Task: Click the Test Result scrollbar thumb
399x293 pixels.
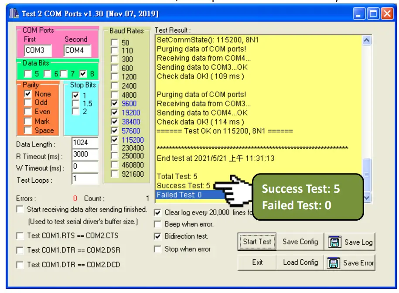Action: [367, 175]
